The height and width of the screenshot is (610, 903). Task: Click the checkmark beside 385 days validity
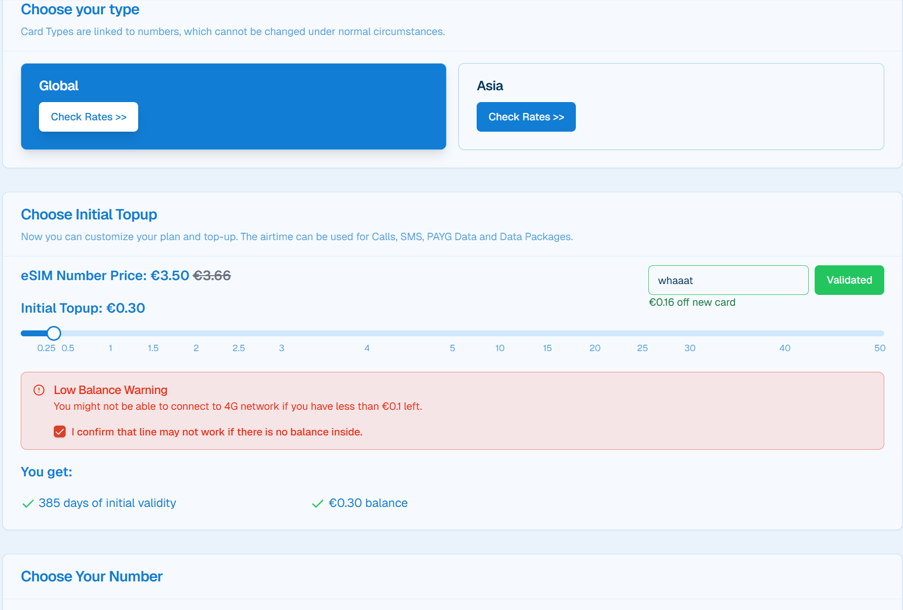tap(28, 503)
